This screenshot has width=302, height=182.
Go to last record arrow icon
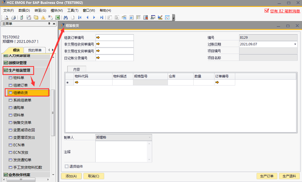coord(101,17)
